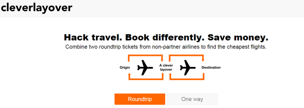The height and width of the screenshot is (108, 304).
Task: Click the 'A clever layover' label
Action: [x=166, y=68]
